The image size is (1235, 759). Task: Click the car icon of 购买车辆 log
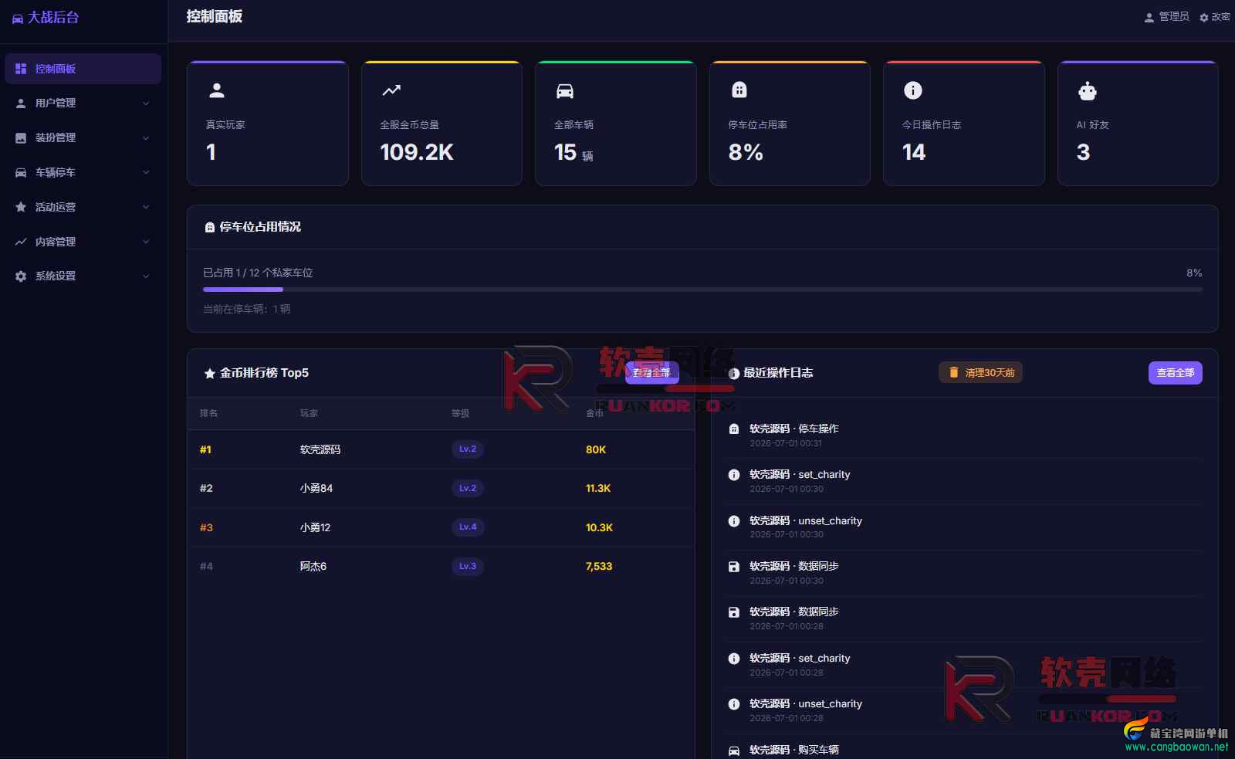(734, 751)
